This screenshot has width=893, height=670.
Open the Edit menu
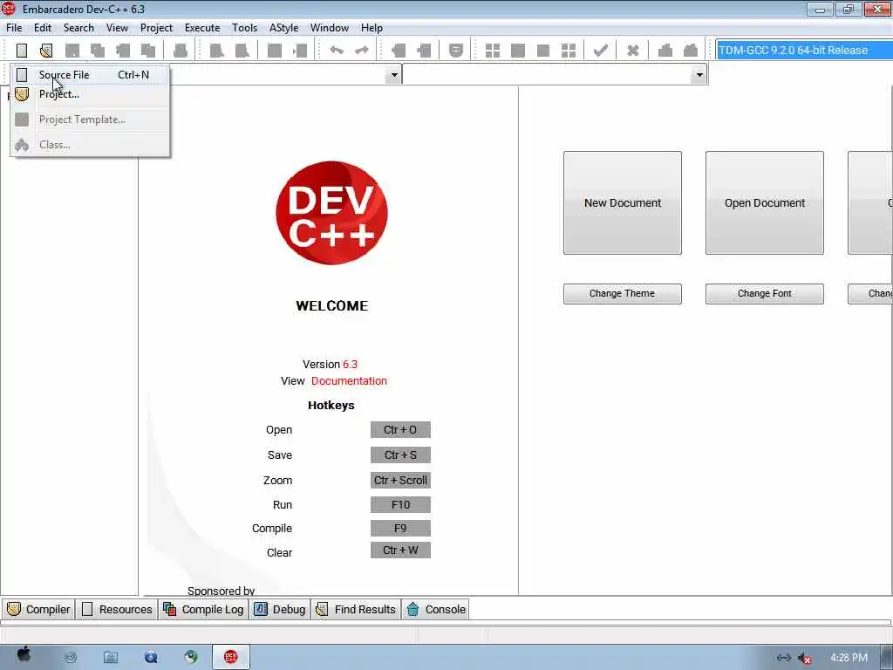(x=43, y=28)
